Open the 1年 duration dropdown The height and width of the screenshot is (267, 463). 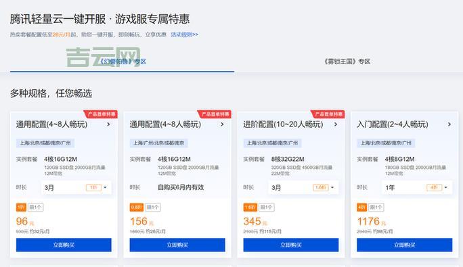(x=417, y=187)
